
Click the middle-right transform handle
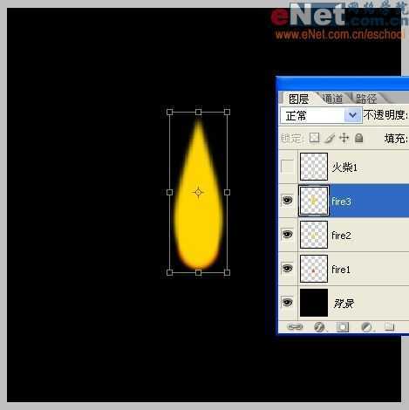coord(227,192)
